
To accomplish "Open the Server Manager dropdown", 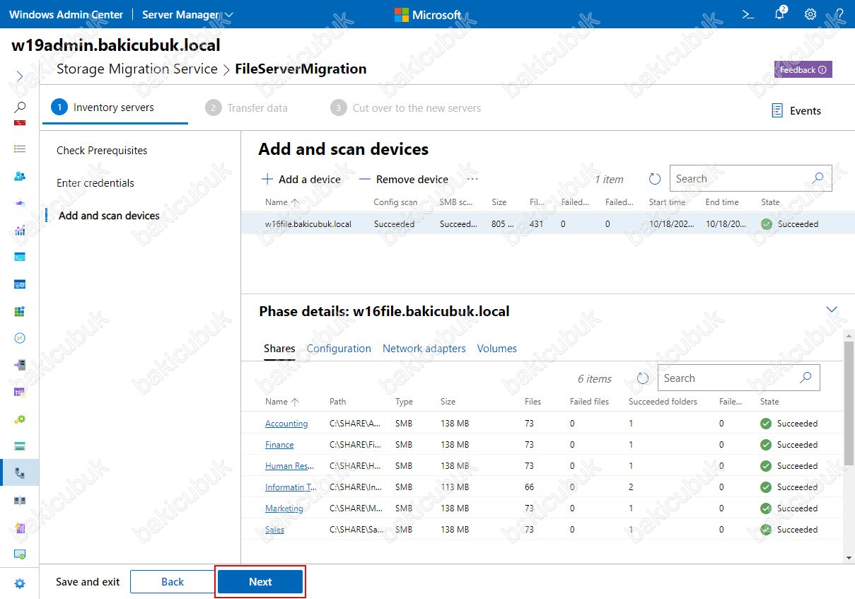I will pos(187,14).
